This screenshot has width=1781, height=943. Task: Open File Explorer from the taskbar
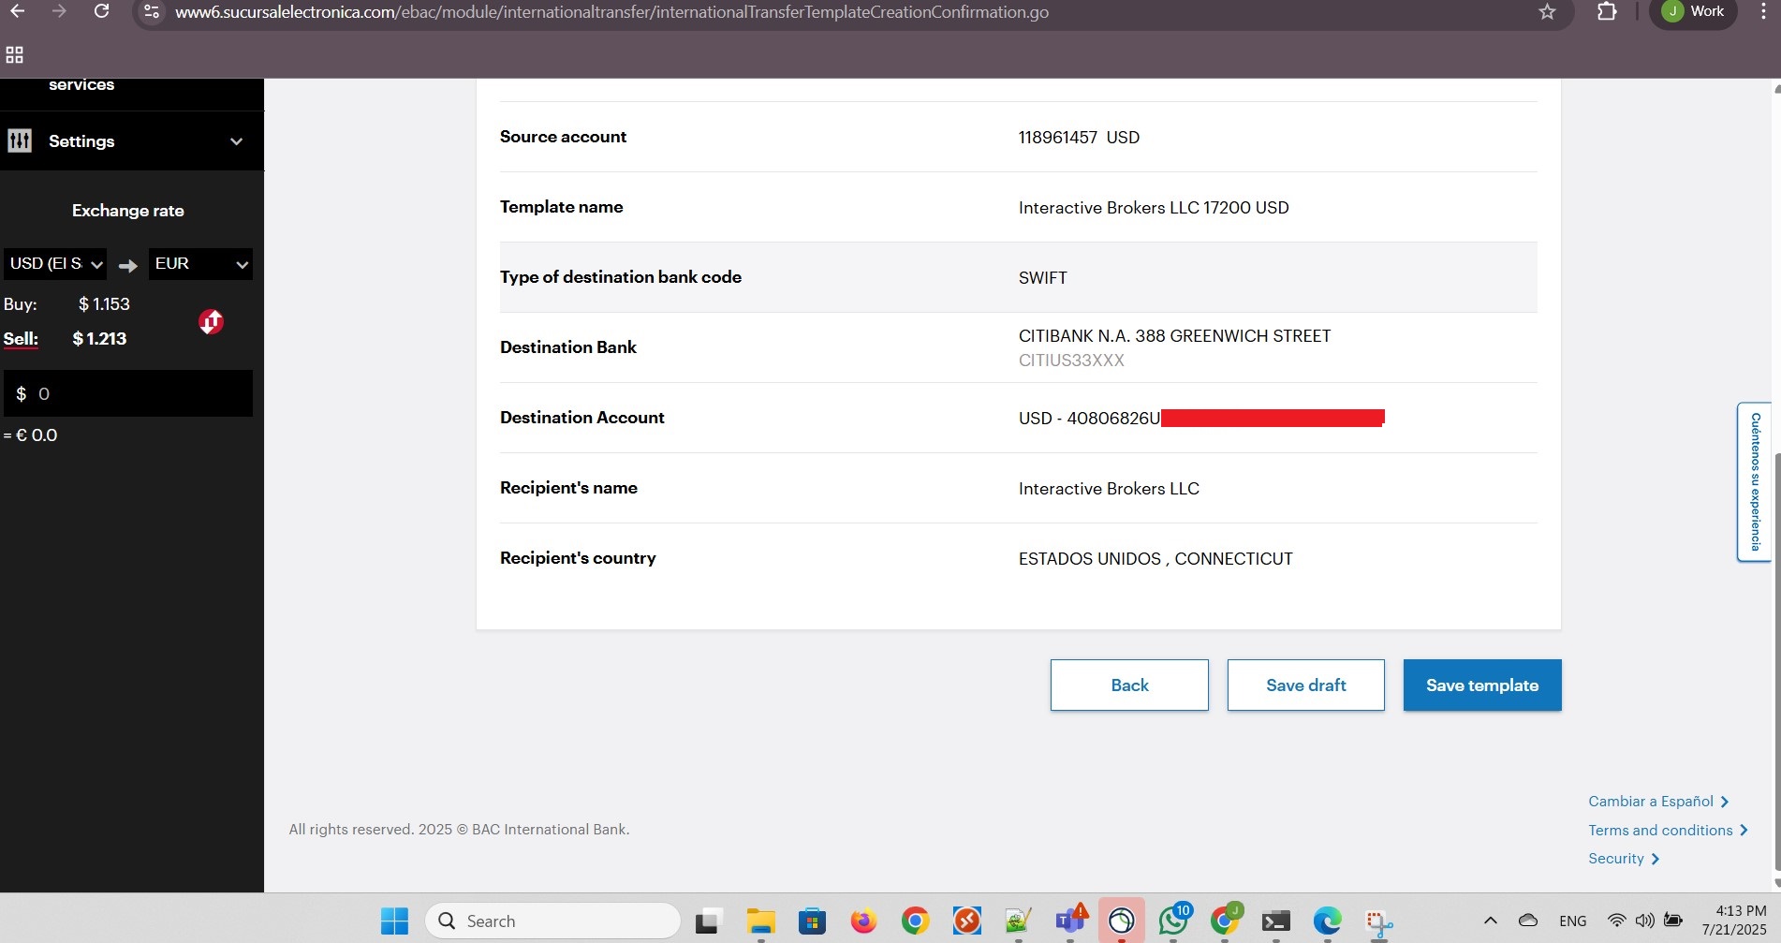click(760, 921)
